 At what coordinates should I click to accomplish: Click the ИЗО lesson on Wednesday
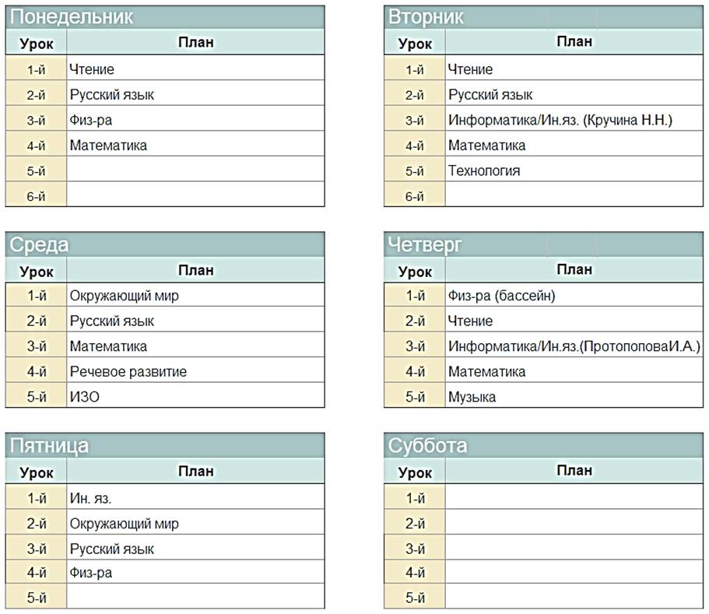tap(195, 395)
